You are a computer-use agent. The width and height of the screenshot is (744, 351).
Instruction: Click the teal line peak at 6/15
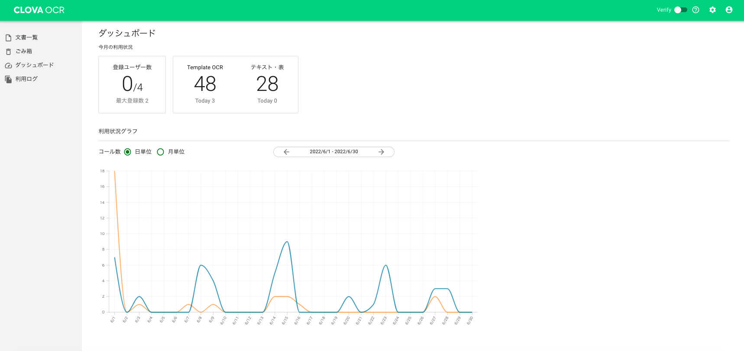(x=287, y=242)
